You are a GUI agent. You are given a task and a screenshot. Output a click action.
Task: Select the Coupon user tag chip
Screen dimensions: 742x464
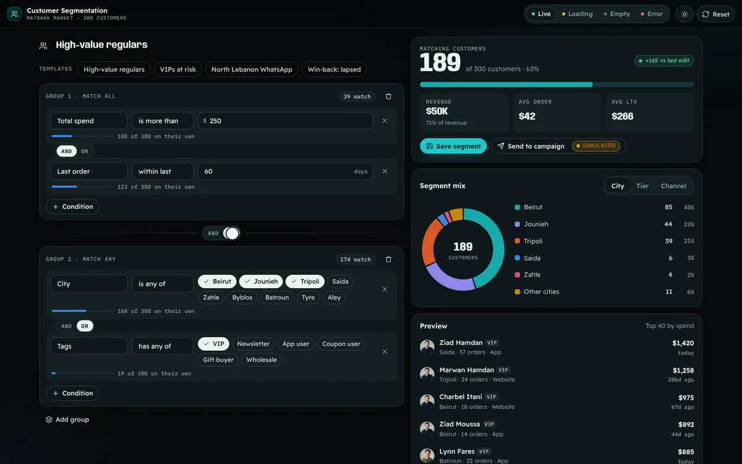click(341, 344)
